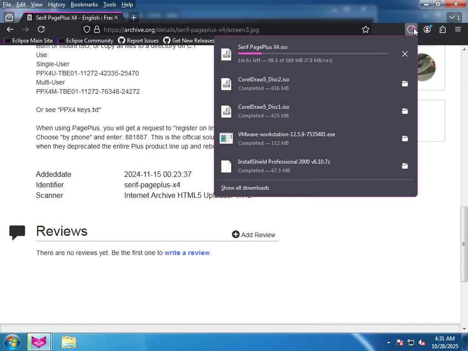The image size is (468, 351).
Task: Click Add Review button
Action: (x=254, y=235)
